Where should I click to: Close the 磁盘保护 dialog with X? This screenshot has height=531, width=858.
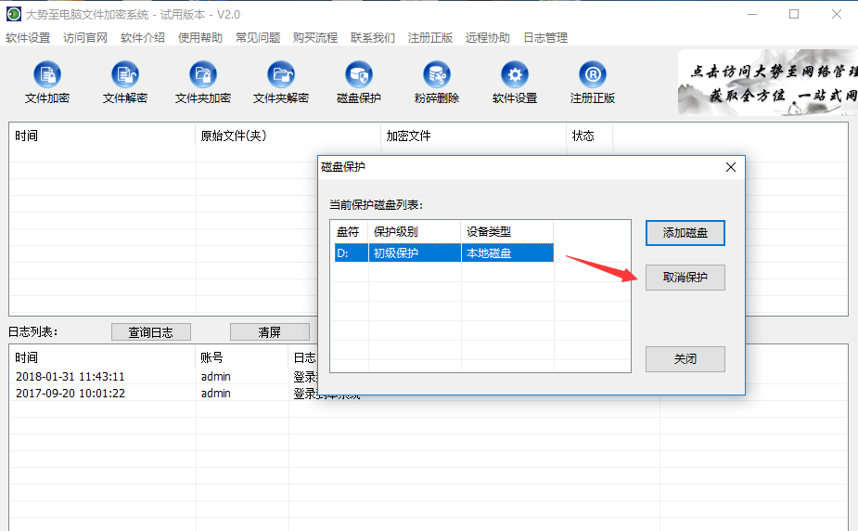coord(731,167)
